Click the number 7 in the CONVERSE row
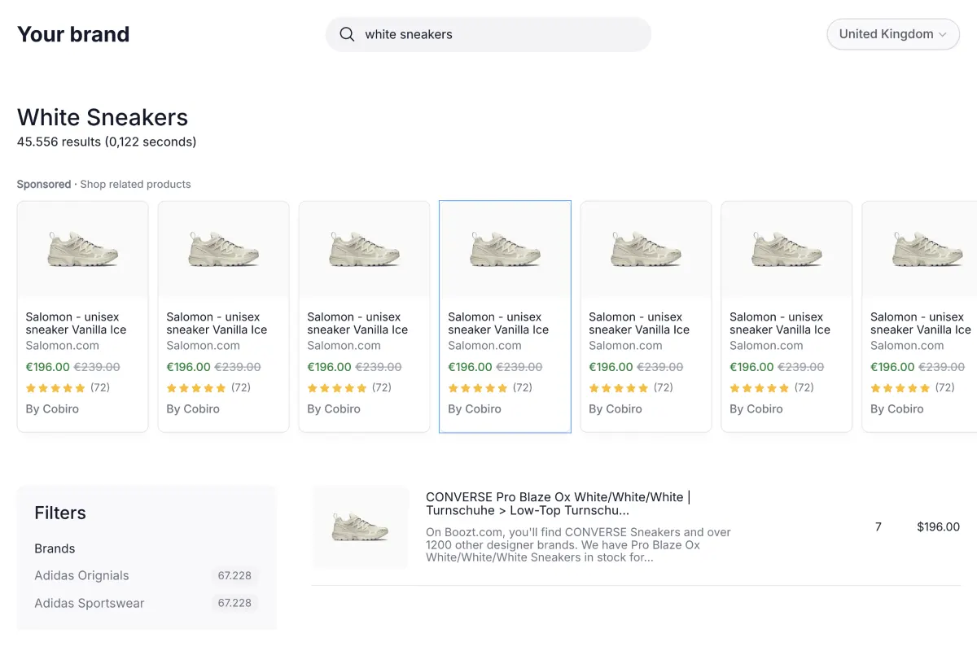The width and height of the screenshot is (977, 655). [x=878, y=526]
